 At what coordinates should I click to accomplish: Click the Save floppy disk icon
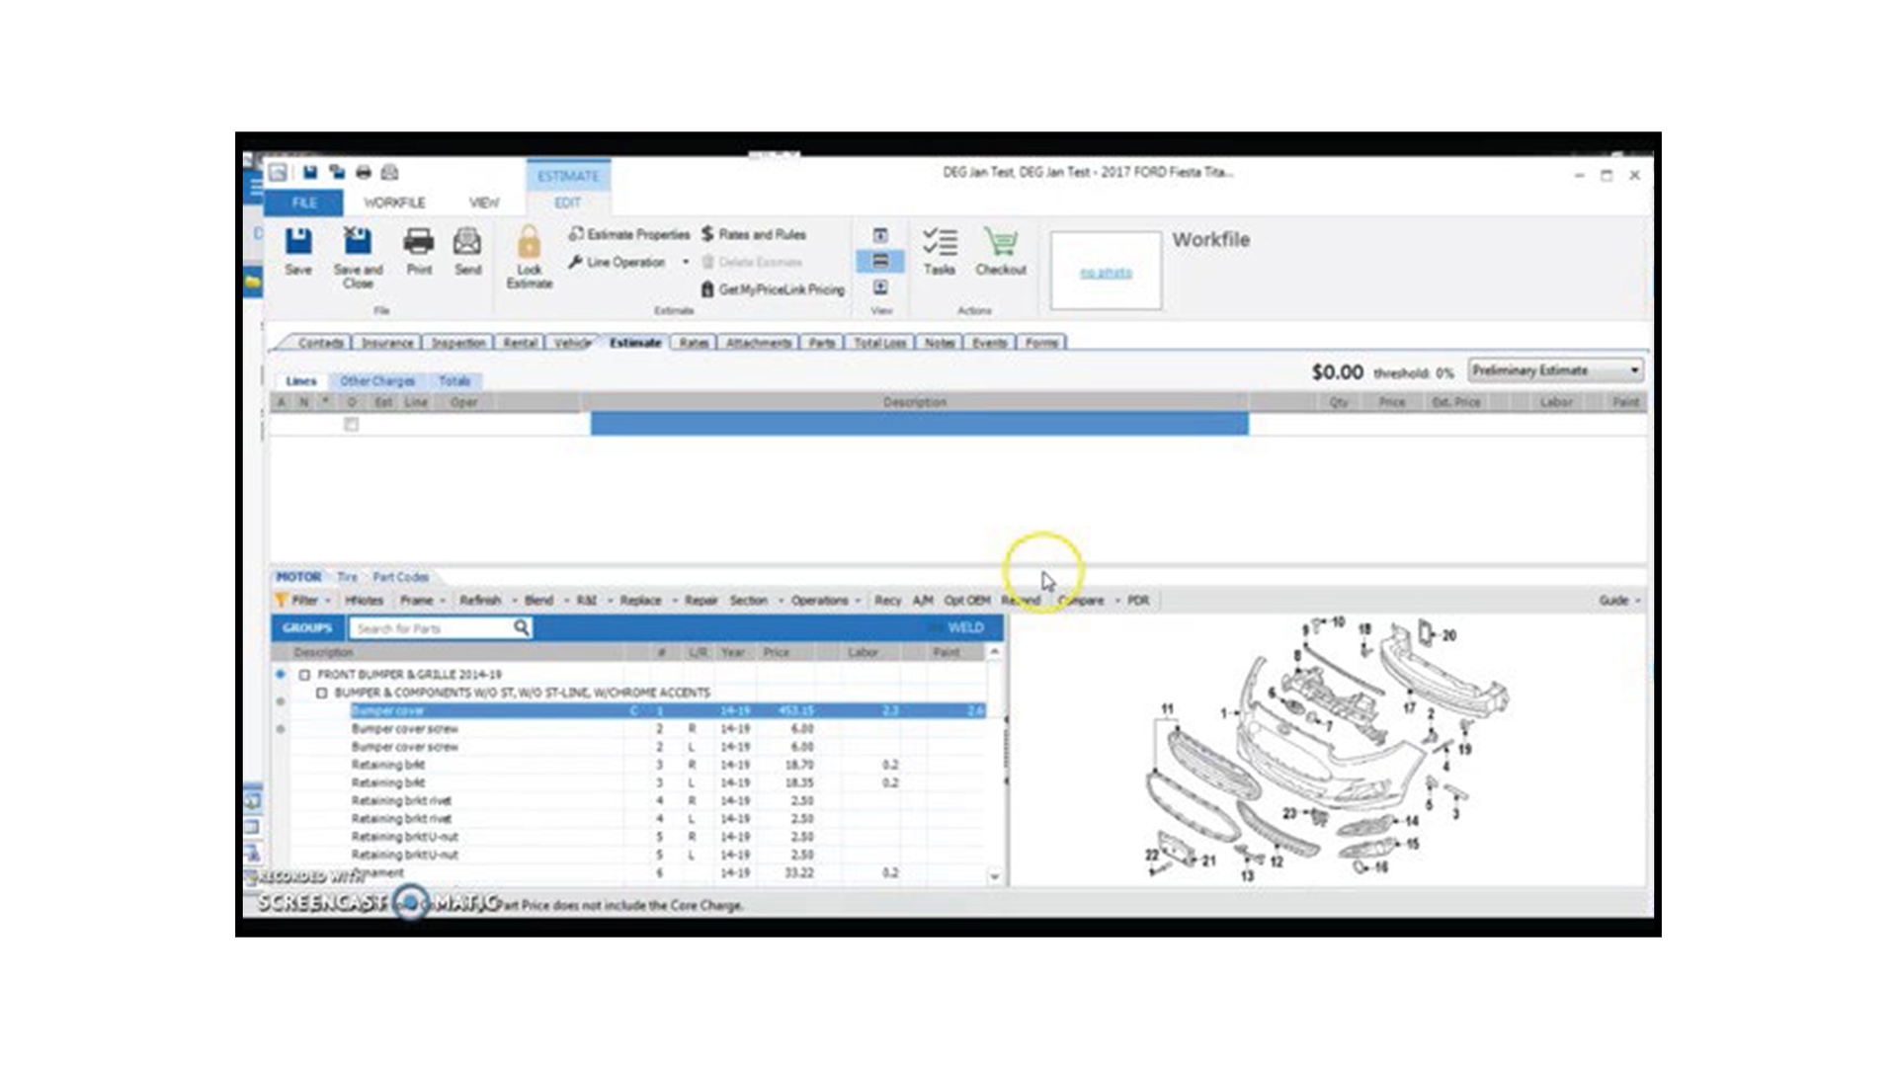tap(298, 242)
